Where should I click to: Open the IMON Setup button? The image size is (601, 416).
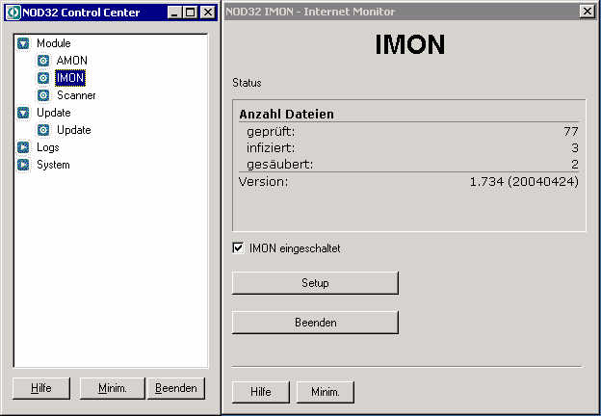[315, 283]
